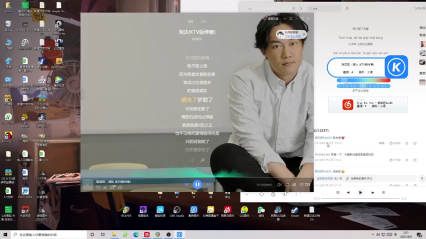The height and width of the screenshot is (239, 426).
Task: Click album cover thumbnail in Kugou bar
Action: [87, 184]
